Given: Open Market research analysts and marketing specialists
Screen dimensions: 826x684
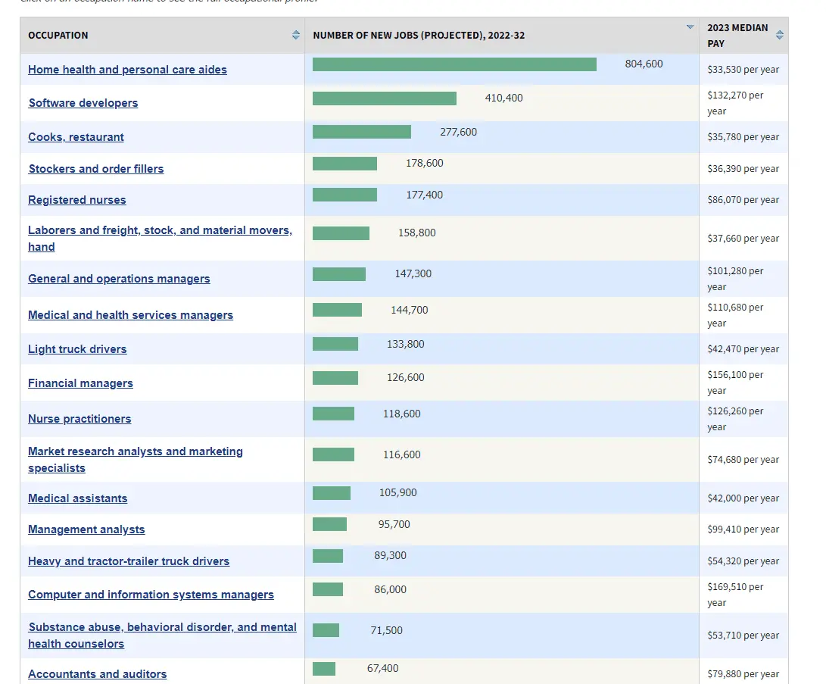Looking at the screenshot, I should [x=136, y=460].
